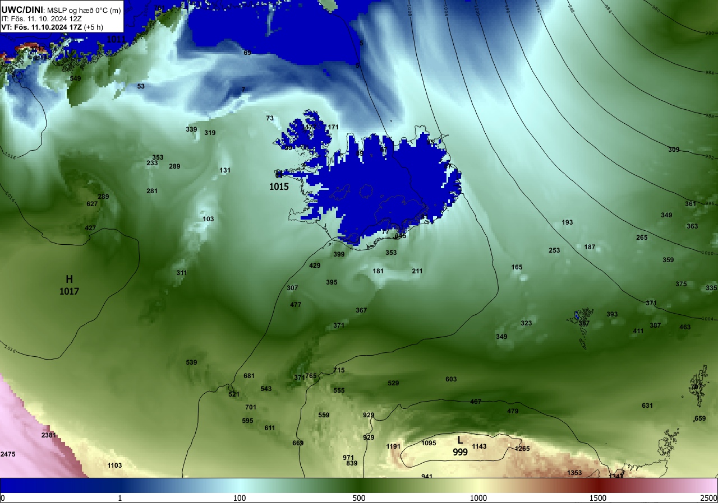Select the 103 value
Screen dimensions: 718x503
pyautogui.click(x=208, y=219)
